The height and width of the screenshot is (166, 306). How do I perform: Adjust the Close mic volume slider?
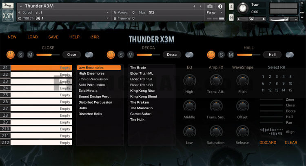[x=48, y=55]
